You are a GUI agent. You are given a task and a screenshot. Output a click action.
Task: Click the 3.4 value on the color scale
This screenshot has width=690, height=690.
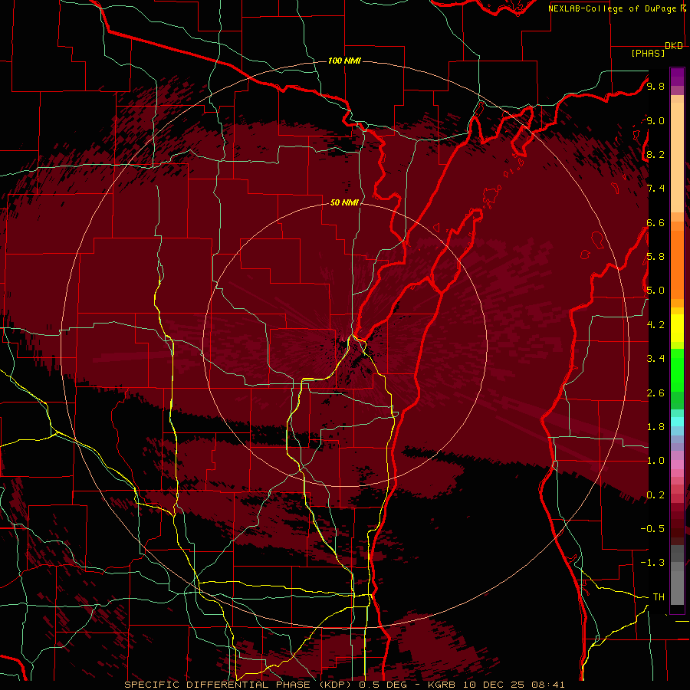[655, 359]
